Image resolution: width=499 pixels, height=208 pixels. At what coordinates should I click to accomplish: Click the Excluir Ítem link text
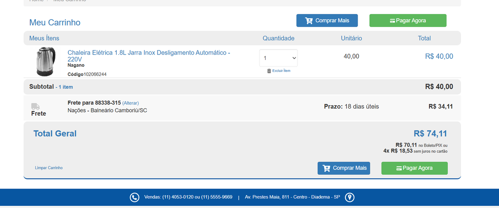pyautogui.click(x=281, y=71)
